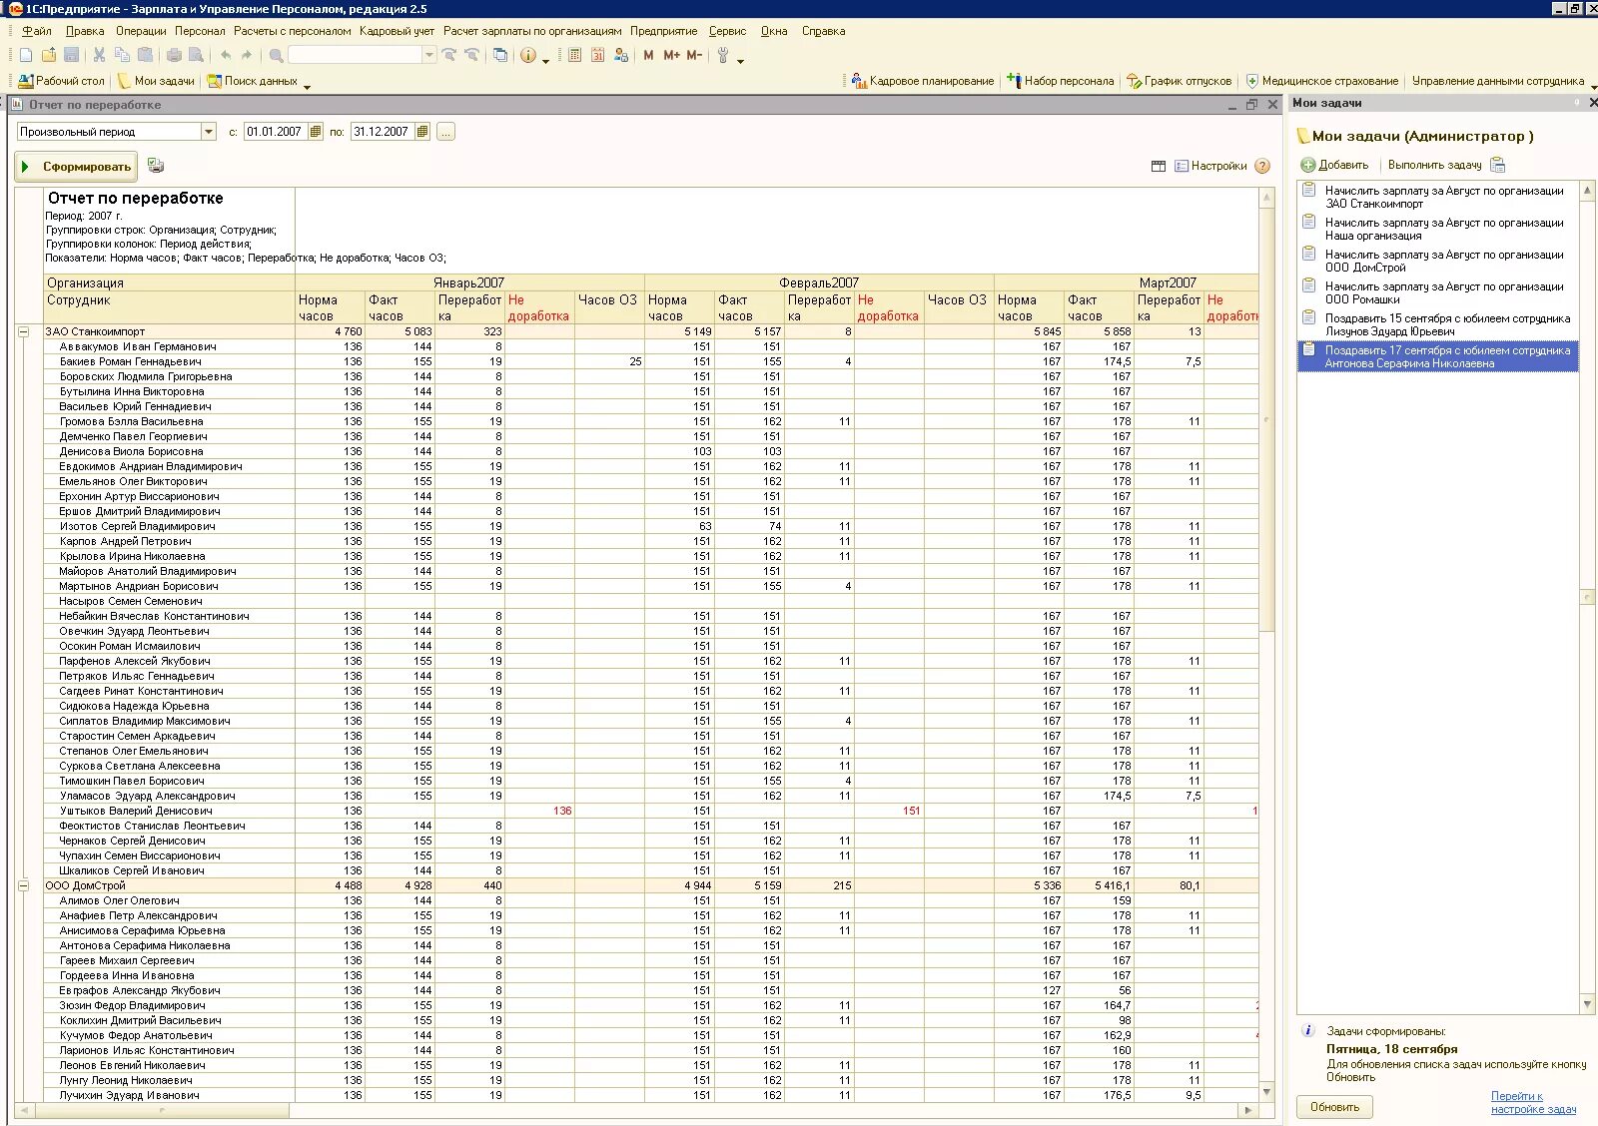Click the Print toolbar icon
This screenshot has height=1126, width=1598.
pos(174,56)
